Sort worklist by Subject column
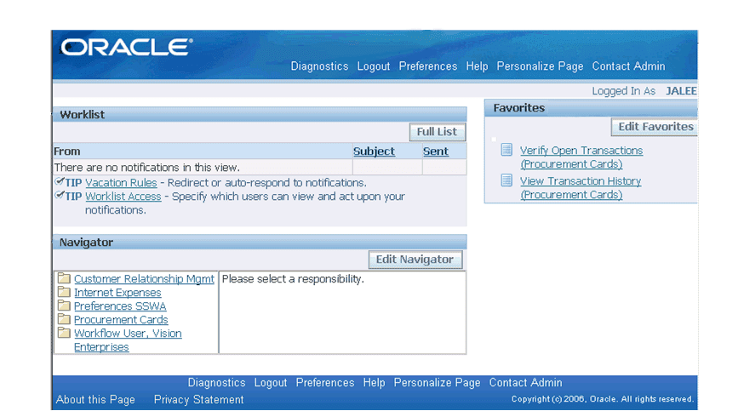The width and height of the screenshot is (744, 411). click(x=374, y=151)
